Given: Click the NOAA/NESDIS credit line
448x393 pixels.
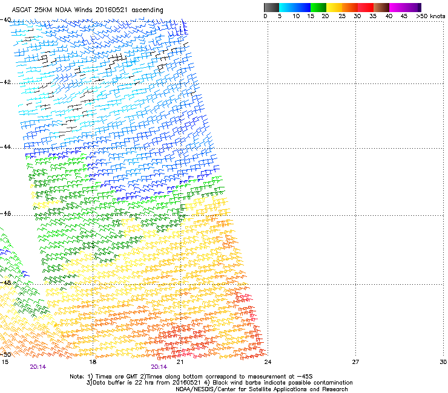Looking at the screenshot, I should (x=262, y=389).
